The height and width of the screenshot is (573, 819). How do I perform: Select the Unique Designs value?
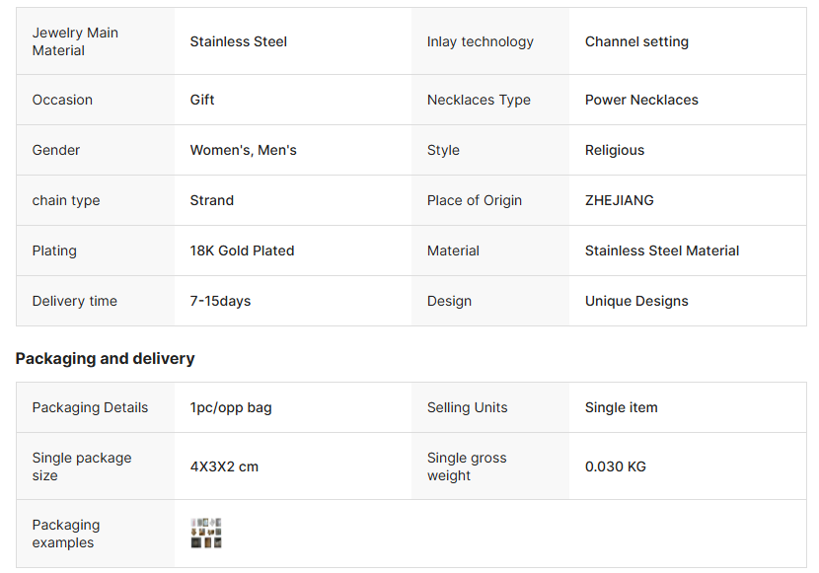(636, 301)
